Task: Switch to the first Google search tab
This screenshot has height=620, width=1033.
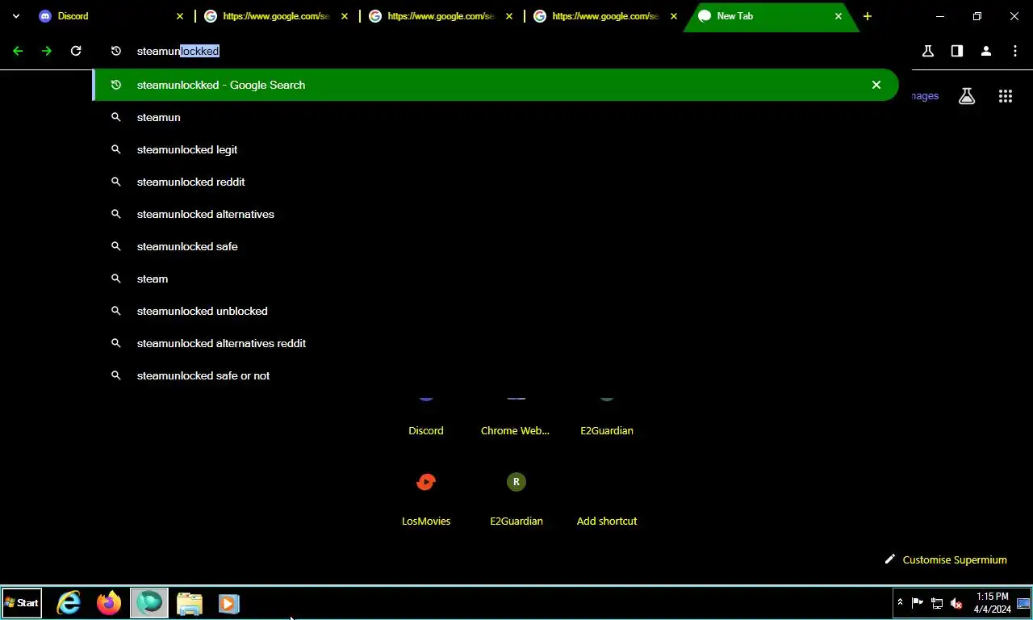Action: (x=277, y=16)
